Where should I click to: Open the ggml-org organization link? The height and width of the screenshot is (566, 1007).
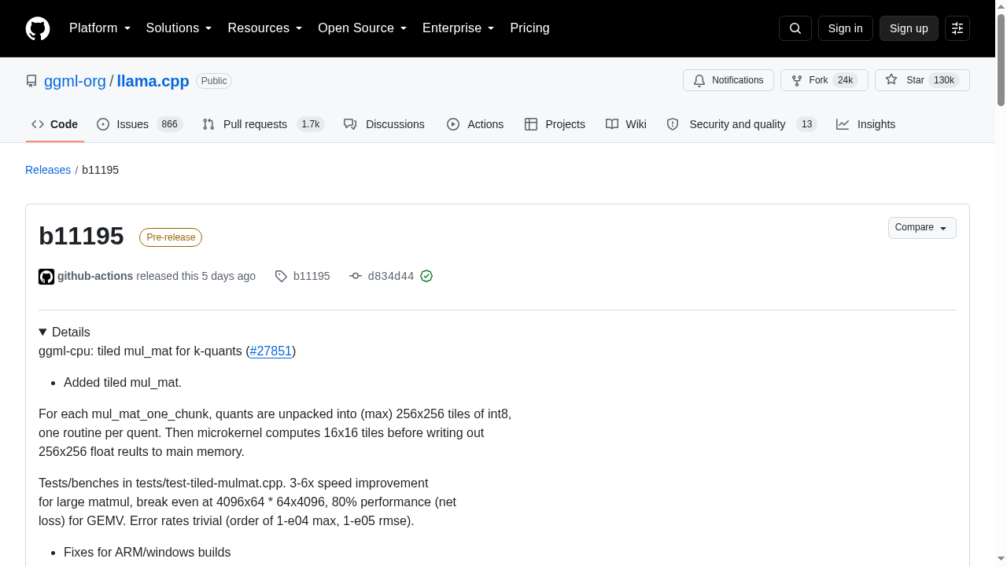75,81
